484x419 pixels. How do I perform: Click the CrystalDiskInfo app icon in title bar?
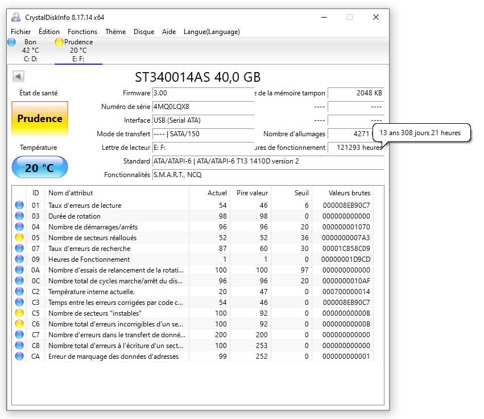[16, 17]
